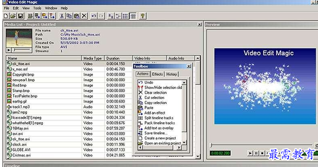Choose Add an effect in Toolbox
Viewport: 318px width, 167px height.
[155, 112]
